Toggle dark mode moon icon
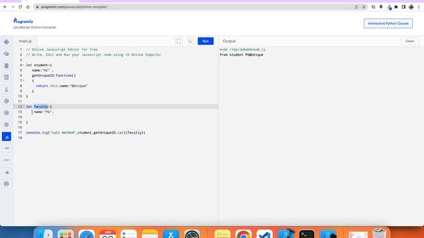This screenshot has width=424, height=238. pyautogui.click(x=190, y=41)
